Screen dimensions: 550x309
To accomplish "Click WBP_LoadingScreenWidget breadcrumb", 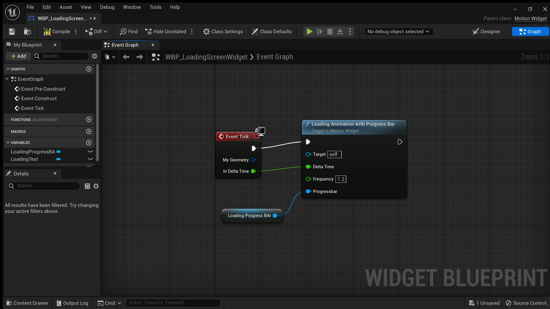I will (206, 57).
